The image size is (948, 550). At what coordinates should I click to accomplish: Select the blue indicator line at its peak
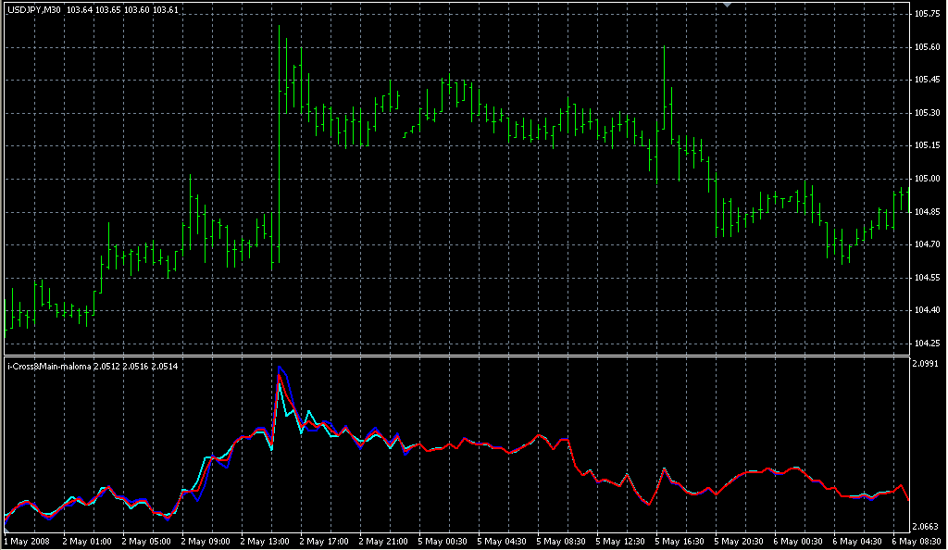click(281, 368)
